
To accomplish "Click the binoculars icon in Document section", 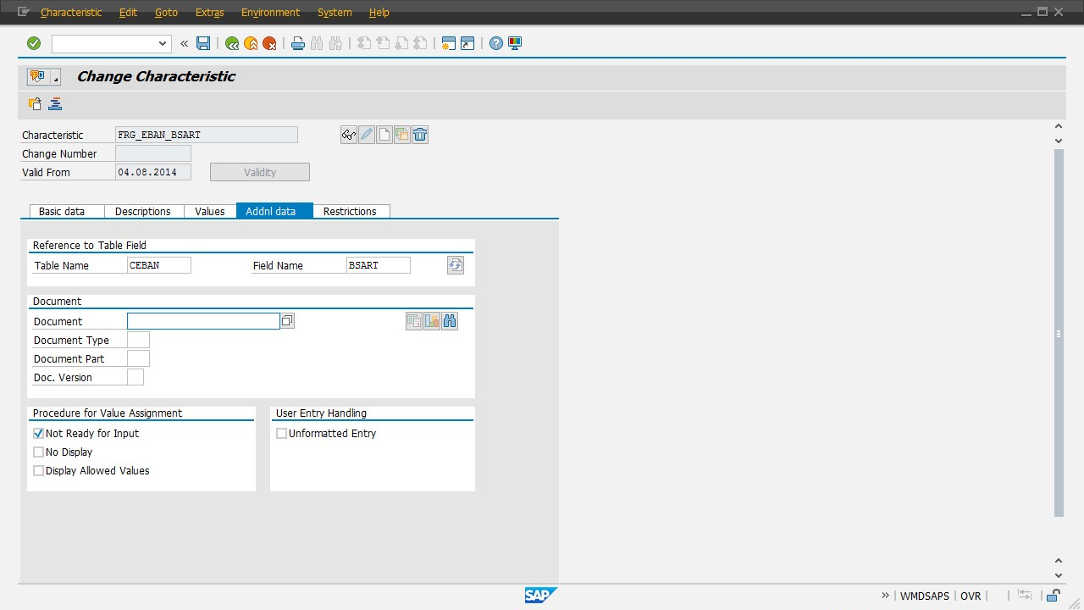I will [x=450, y=321].
